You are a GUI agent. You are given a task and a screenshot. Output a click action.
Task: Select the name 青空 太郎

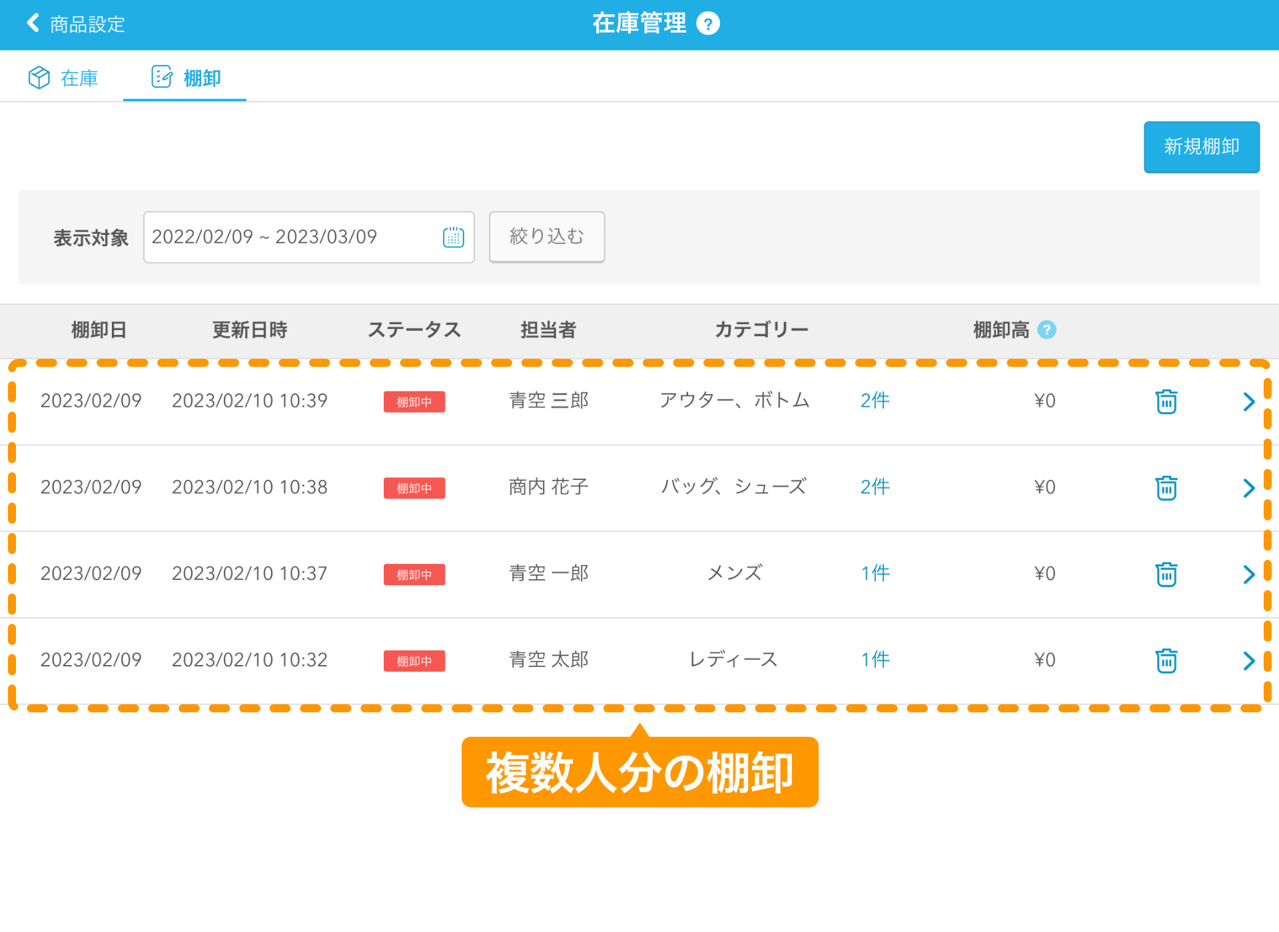coord(549,660)
